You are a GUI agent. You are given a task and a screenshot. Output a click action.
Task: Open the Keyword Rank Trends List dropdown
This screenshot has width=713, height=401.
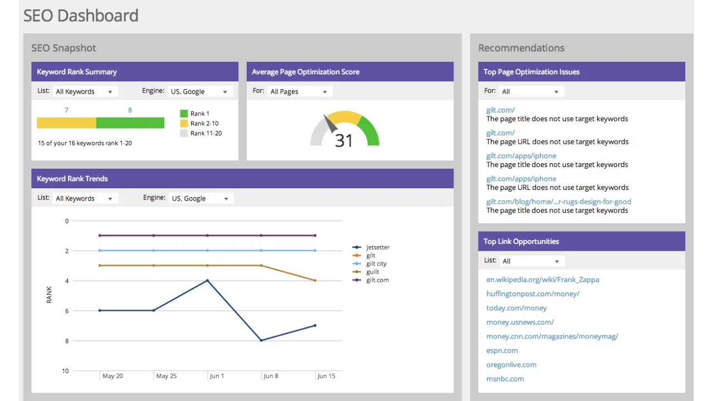click(x=84, y=198)
